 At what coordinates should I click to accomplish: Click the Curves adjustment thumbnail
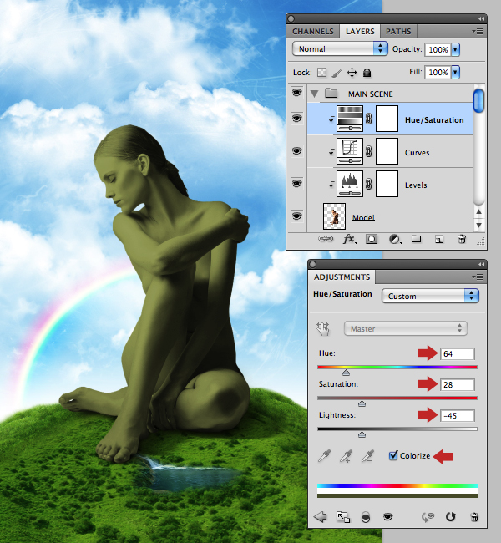[x=350, y=151]
